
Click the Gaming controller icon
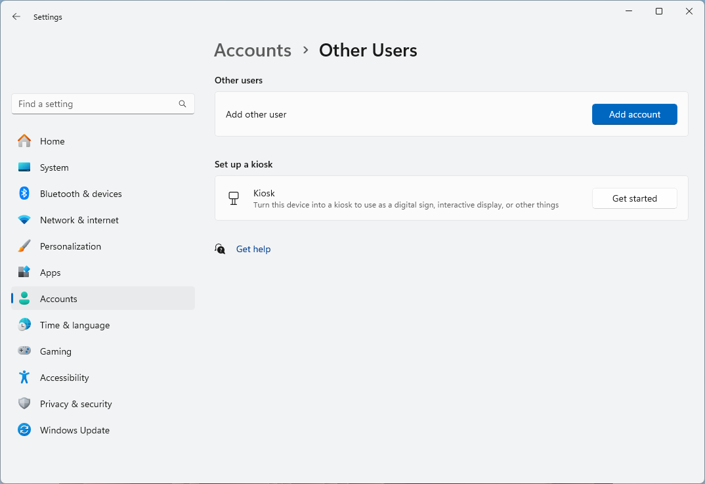24,351
